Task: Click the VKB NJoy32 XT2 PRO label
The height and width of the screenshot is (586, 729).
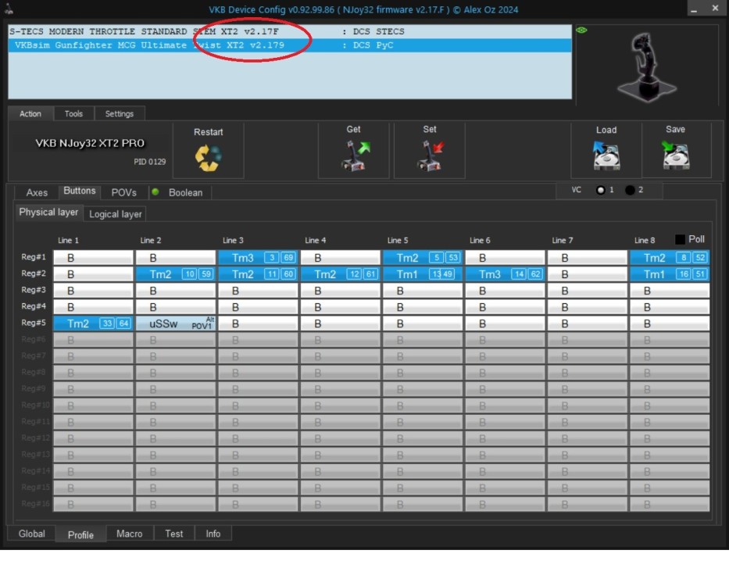Action: coord(90,143)
